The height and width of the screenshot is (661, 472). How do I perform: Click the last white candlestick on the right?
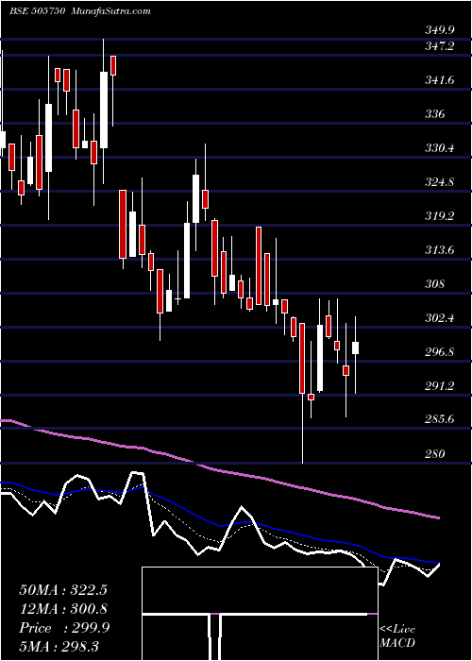355,355
